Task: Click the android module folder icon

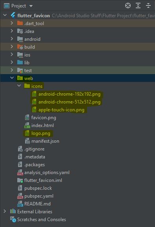Action: tap(20, 39)
